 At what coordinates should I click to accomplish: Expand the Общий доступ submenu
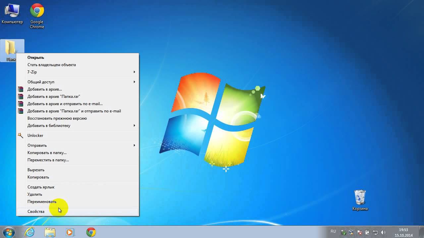tap(78, 82)
